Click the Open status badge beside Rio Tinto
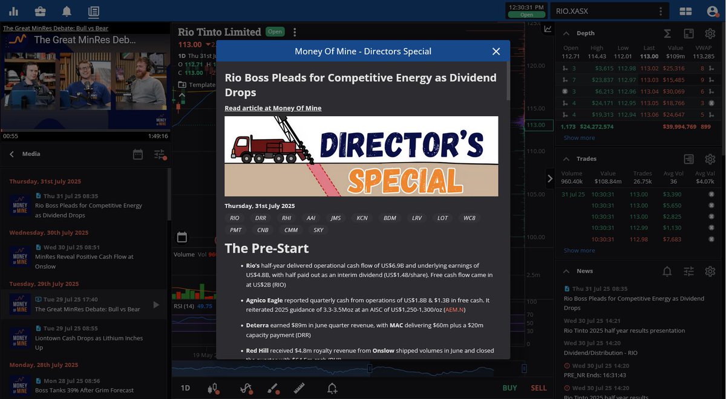The height and width of the screenshot is (399, 726). coord(275,31)
